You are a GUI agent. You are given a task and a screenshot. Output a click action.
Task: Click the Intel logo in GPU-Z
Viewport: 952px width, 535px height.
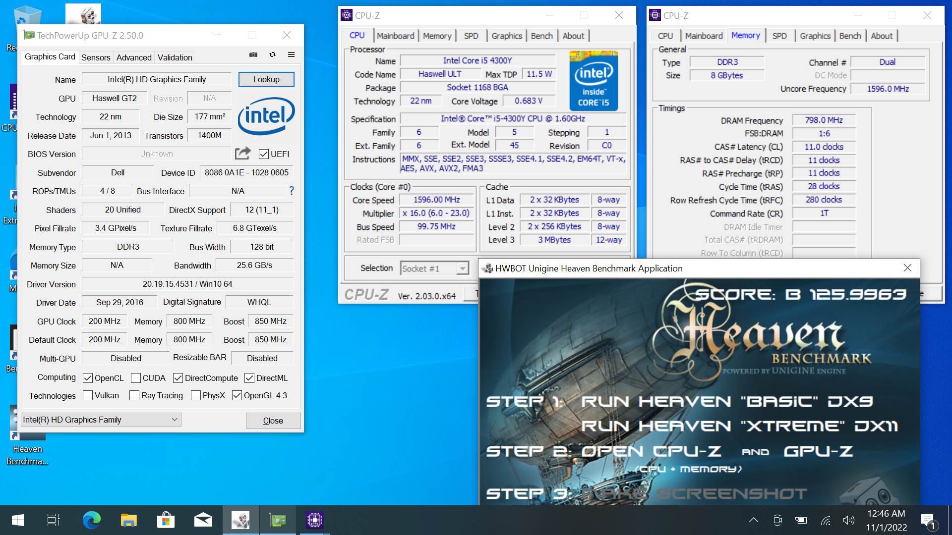[x=266, y=116]
